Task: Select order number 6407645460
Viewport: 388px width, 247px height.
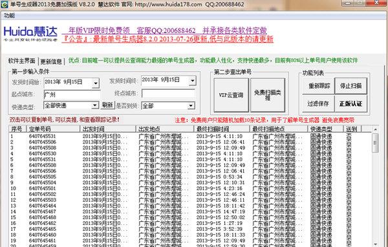Action: (43, 235)
